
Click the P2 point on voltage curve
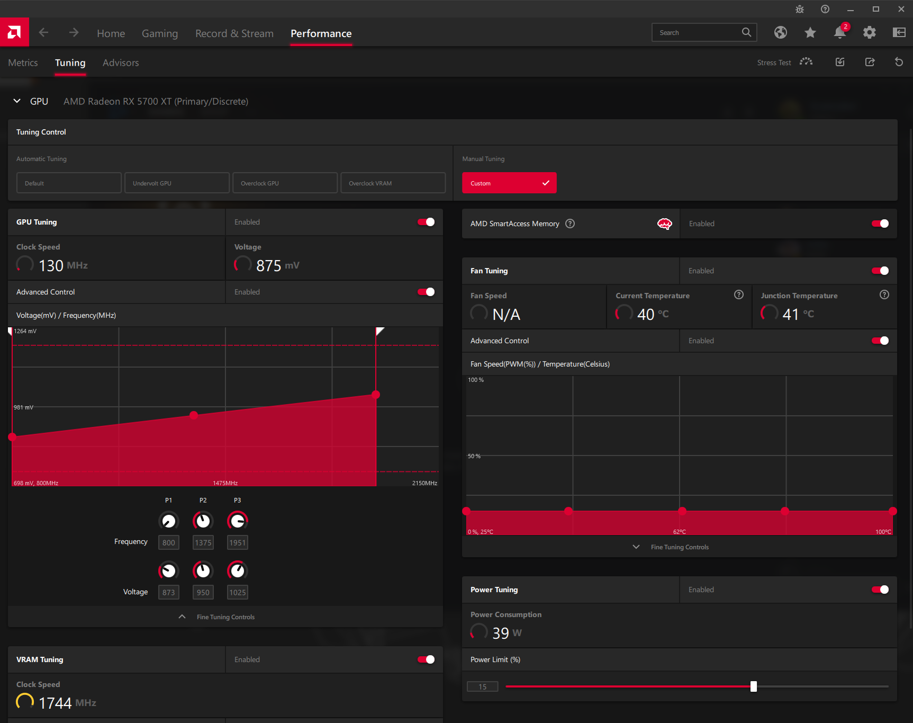coord(194,415)
